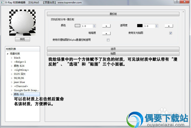The width and height of the screenshot is (191, 128).
Task: Expand the jean blue material arrow
Action: (x=12, y=82)
